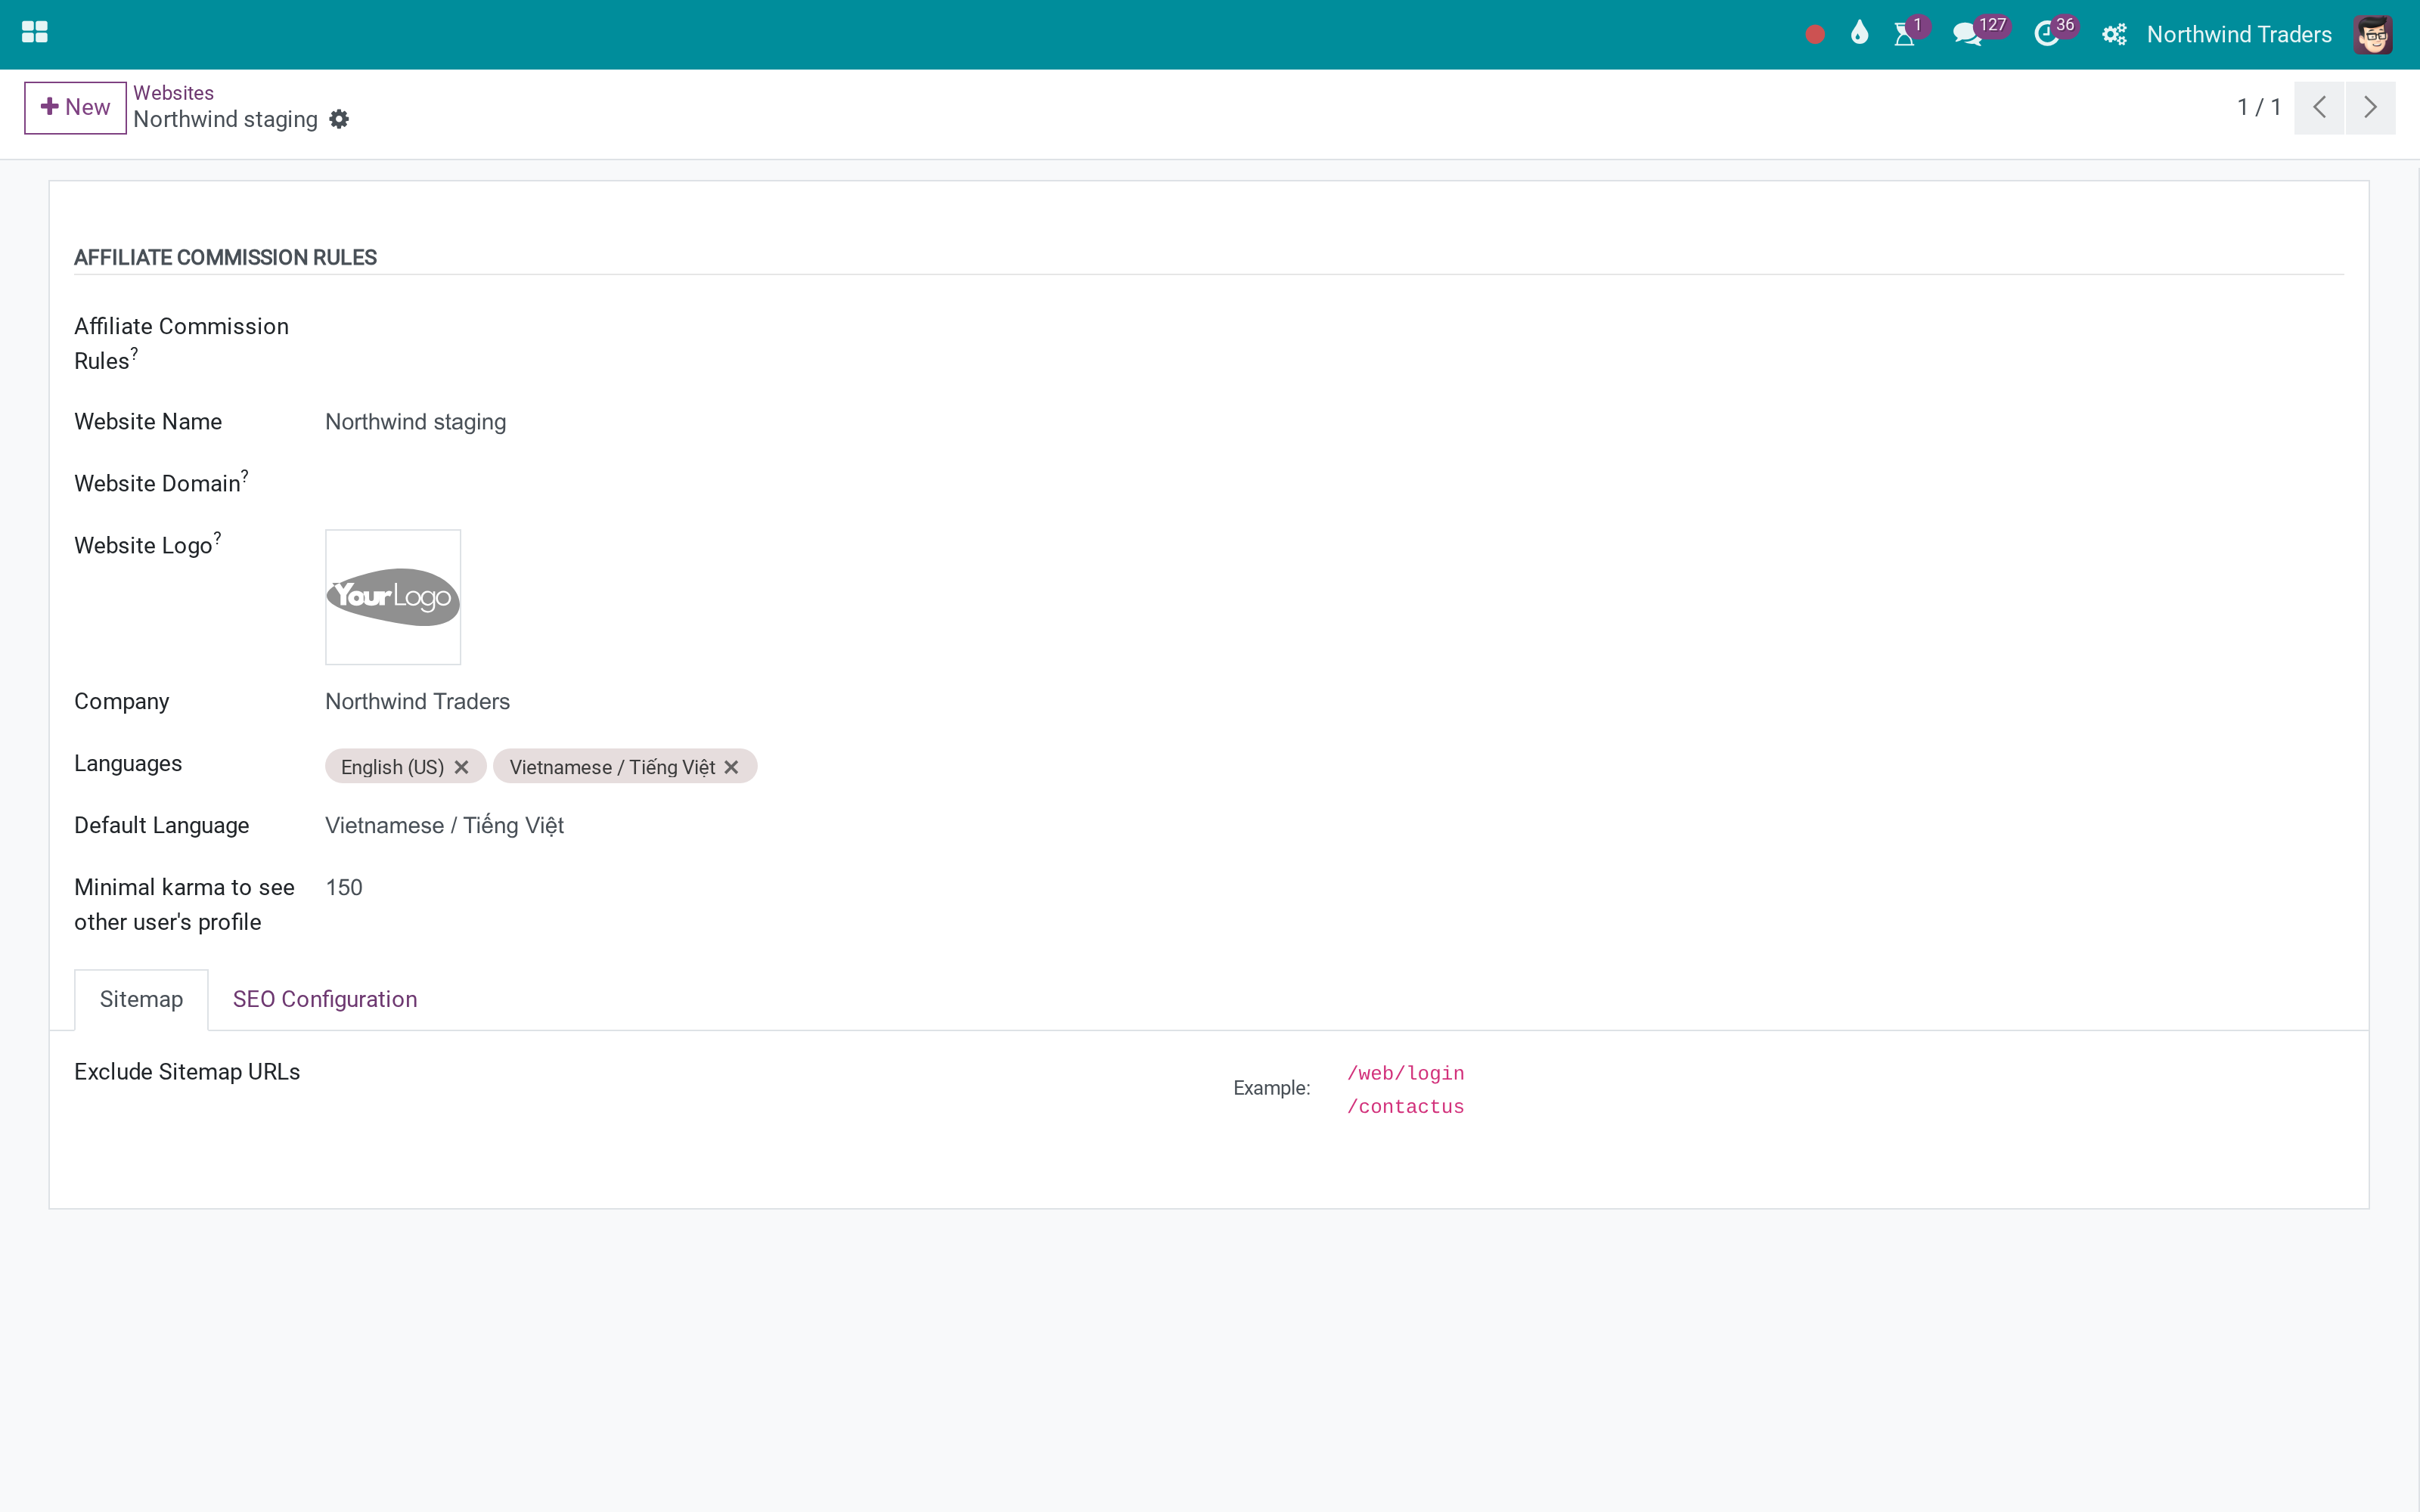Remove the Vietnamese language tag
2420x1512 pixels.
731,767
